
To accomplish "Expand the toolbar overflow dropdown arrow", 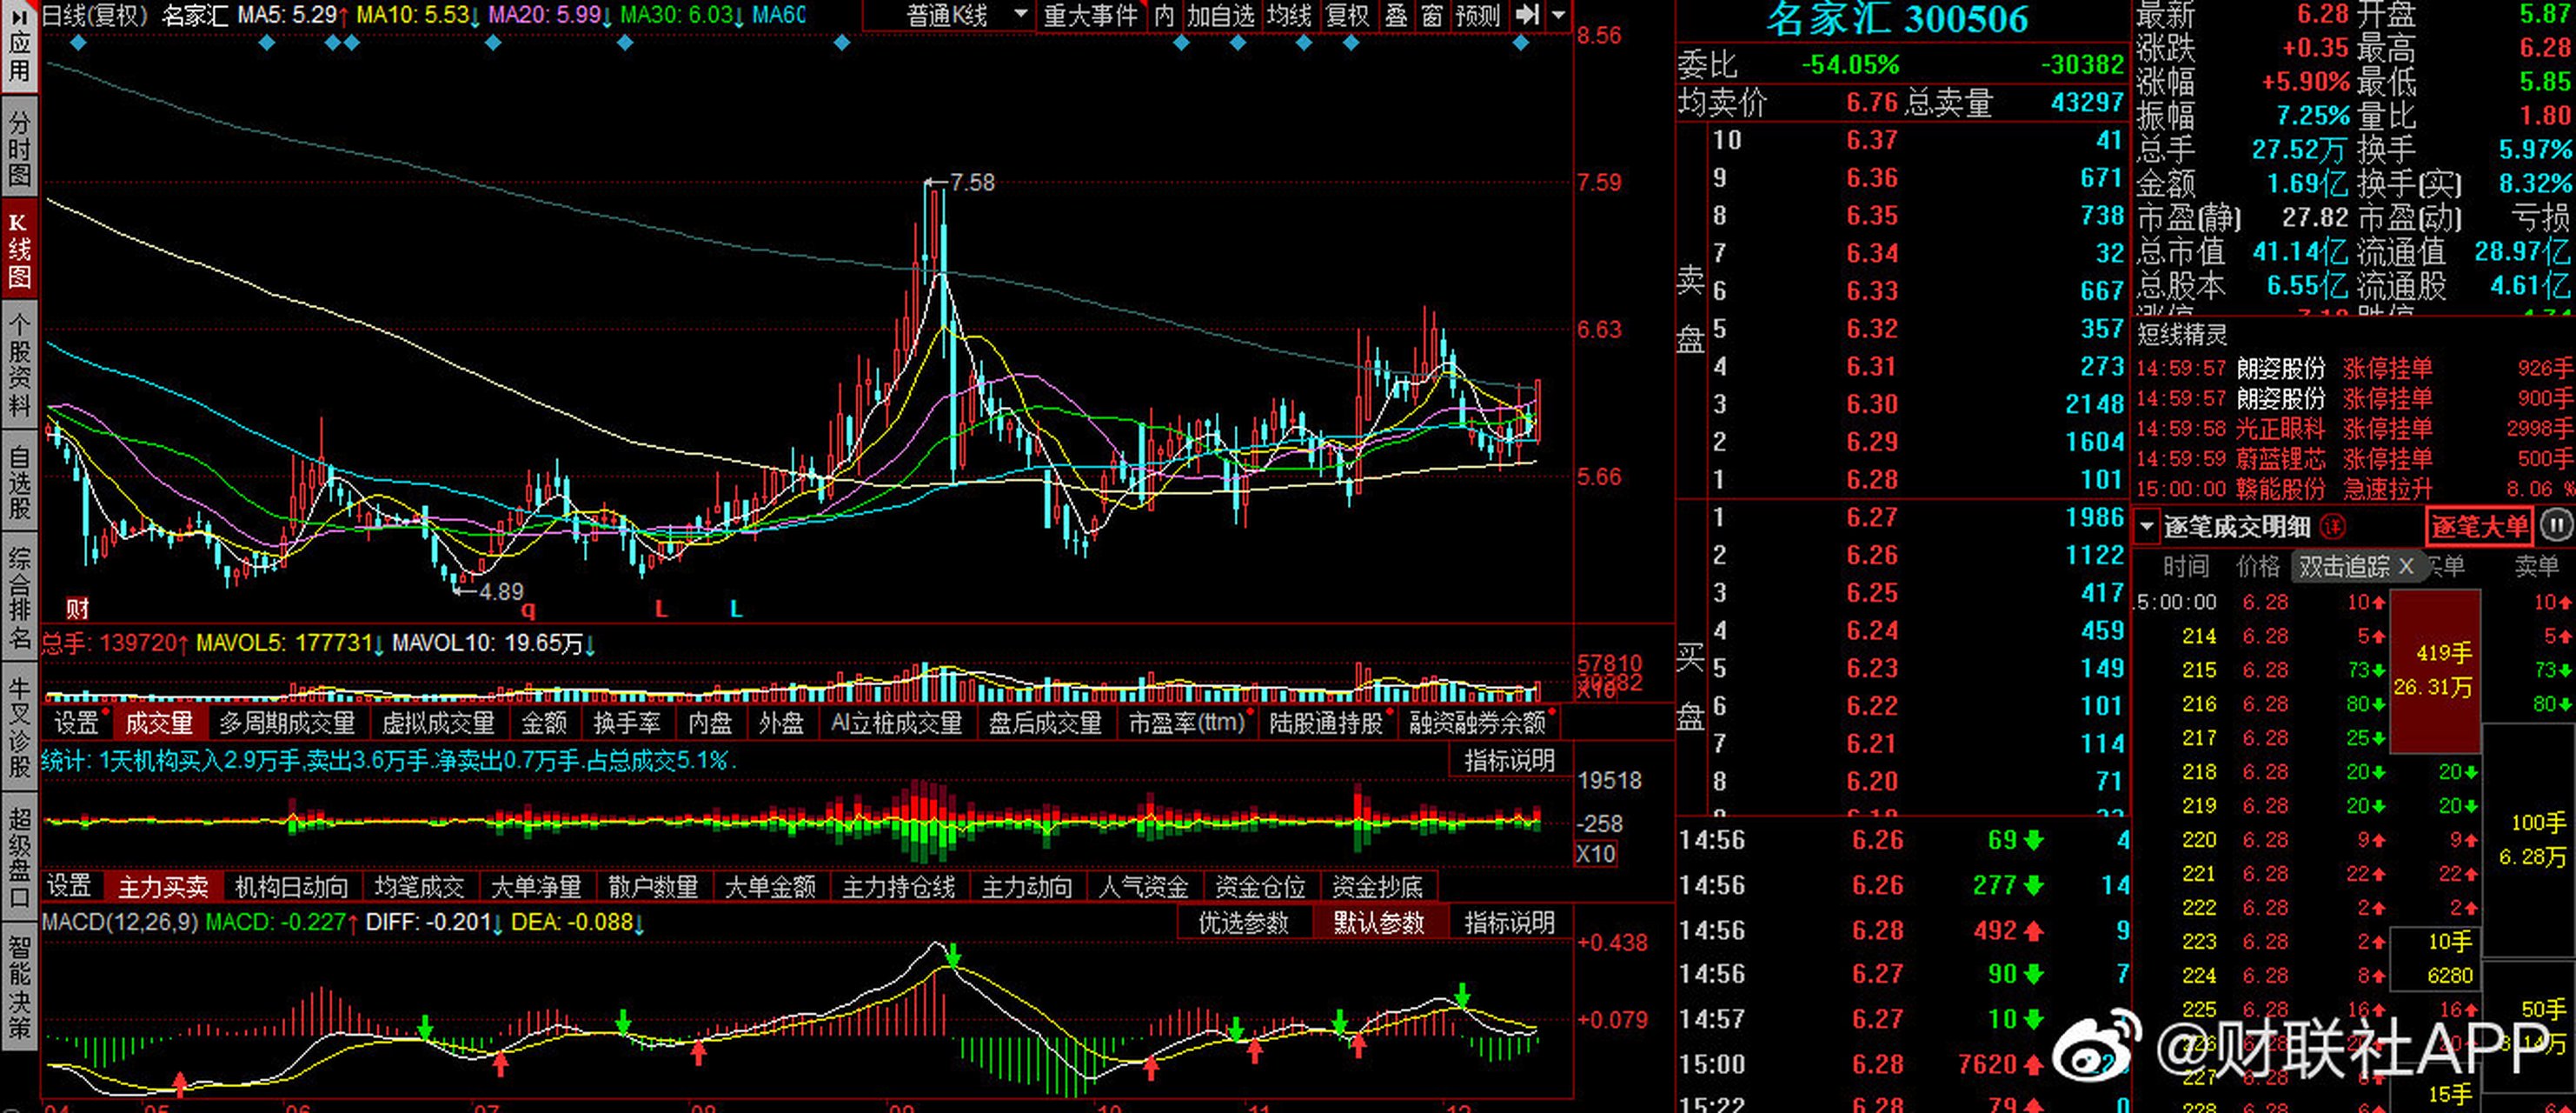I will 1558,15.
